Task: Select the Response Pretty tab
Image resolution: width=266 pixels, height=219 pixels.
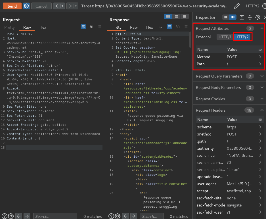Action: pyautogui.click(x=119, y=27)
